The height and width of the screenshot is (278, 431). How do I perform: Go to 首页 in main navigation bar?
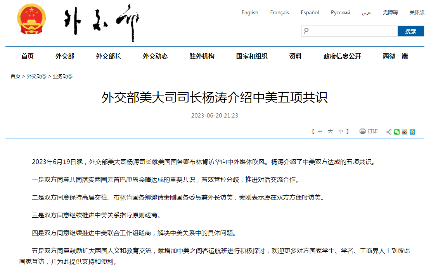pos(28,56)
